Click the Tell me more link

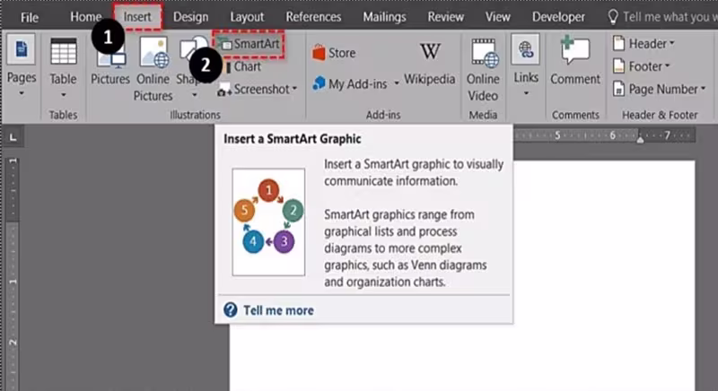point(278,310)
